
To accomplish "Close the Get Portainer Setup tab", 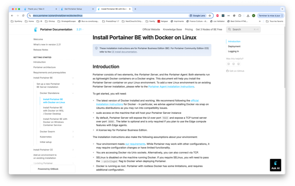I will [x=93, y=9].
